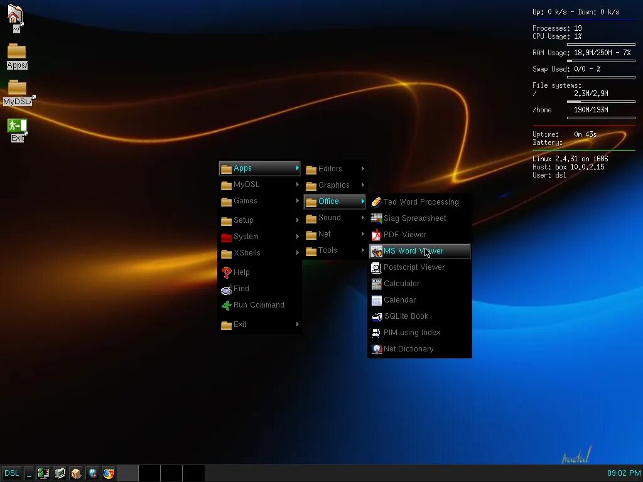Launch SQLite Book
Image resolution: width=643 pixels, height=482 pixels.
[419, 316]
